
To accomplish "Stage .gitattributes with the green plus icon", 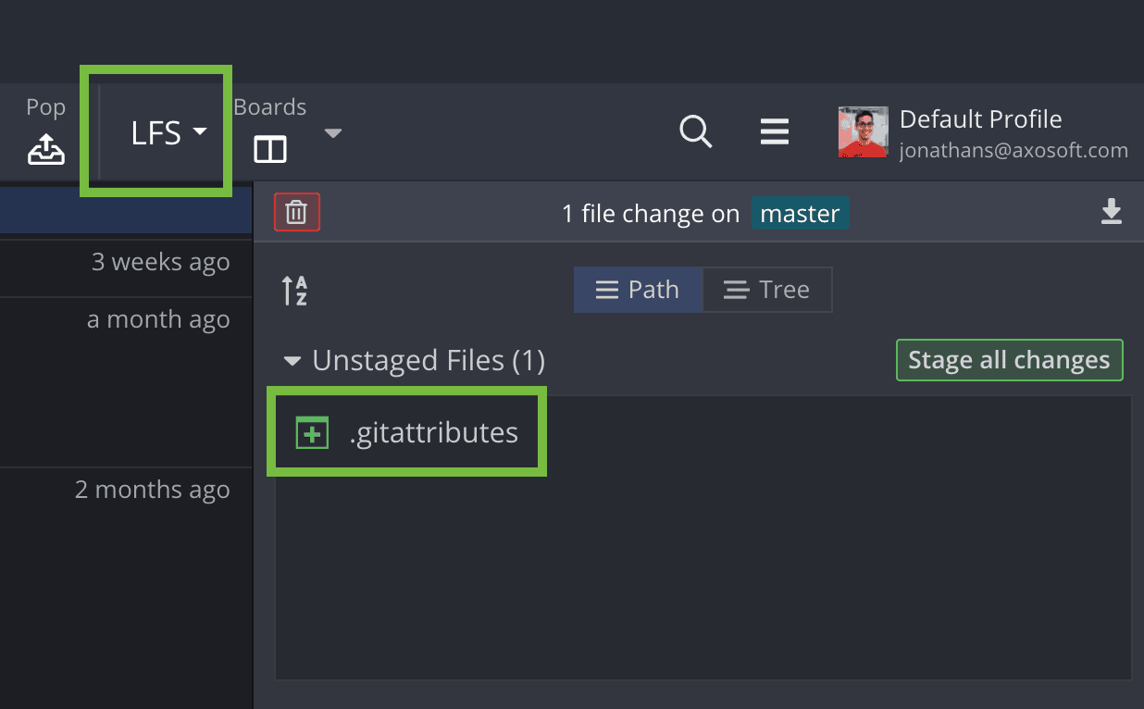I will point(312,431).
